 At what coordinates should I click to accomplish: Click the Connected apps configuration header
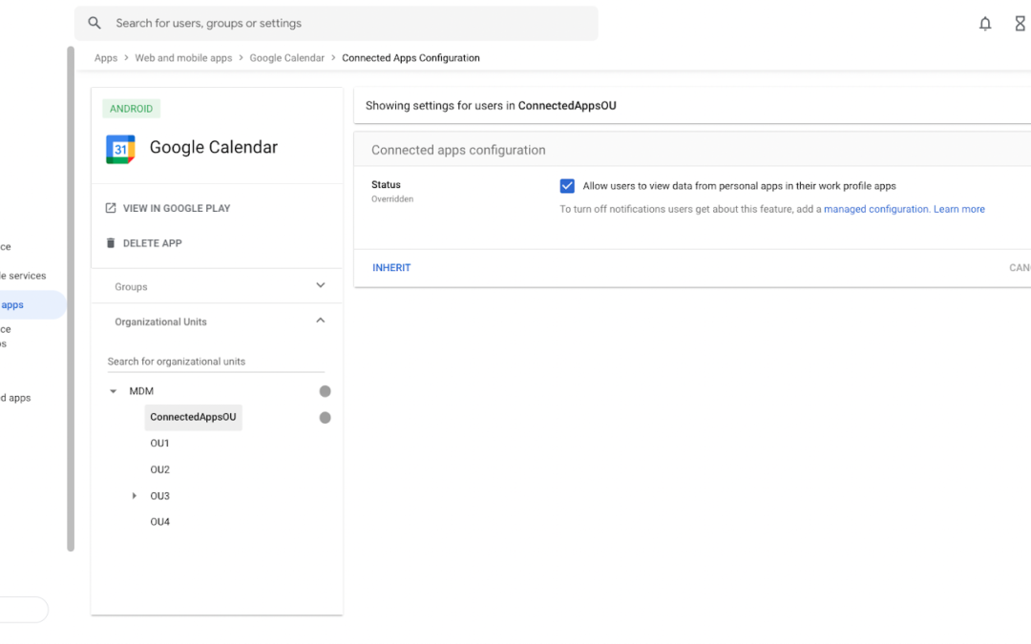tap(458, 150)
